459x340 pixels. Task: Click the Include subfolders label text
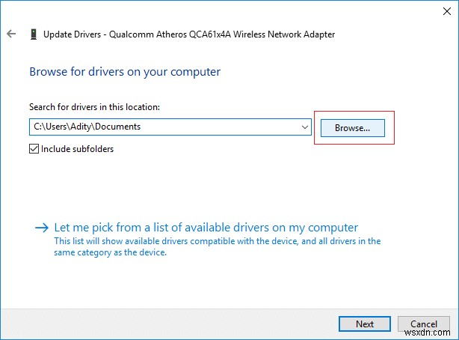click(x=77, y=148)
